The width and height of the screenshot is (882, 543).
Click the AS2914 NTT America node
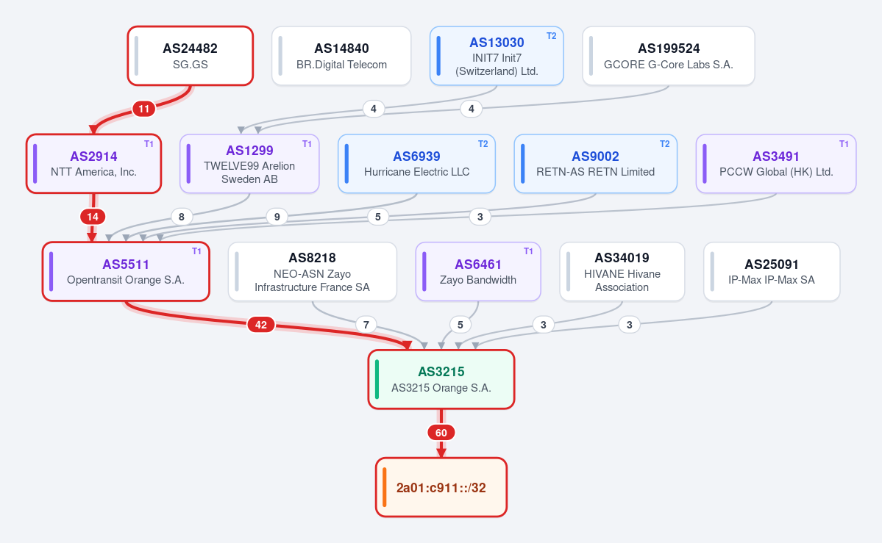tap(94, 164)
